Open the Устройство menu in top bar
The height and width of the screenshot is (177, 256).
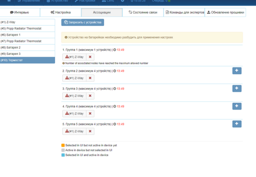[57, 1]
